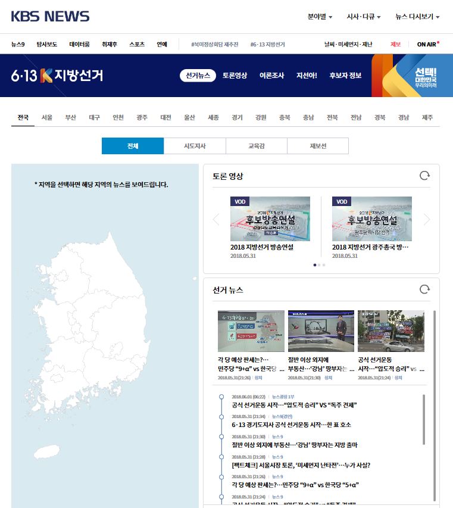Screen dimensions: 453x508
Task: Select the 인천 region tab
Action: [118, 117]
